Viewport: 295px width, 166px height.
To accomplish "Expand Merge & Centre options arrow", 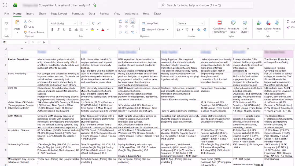I will [x=167, y=29].
